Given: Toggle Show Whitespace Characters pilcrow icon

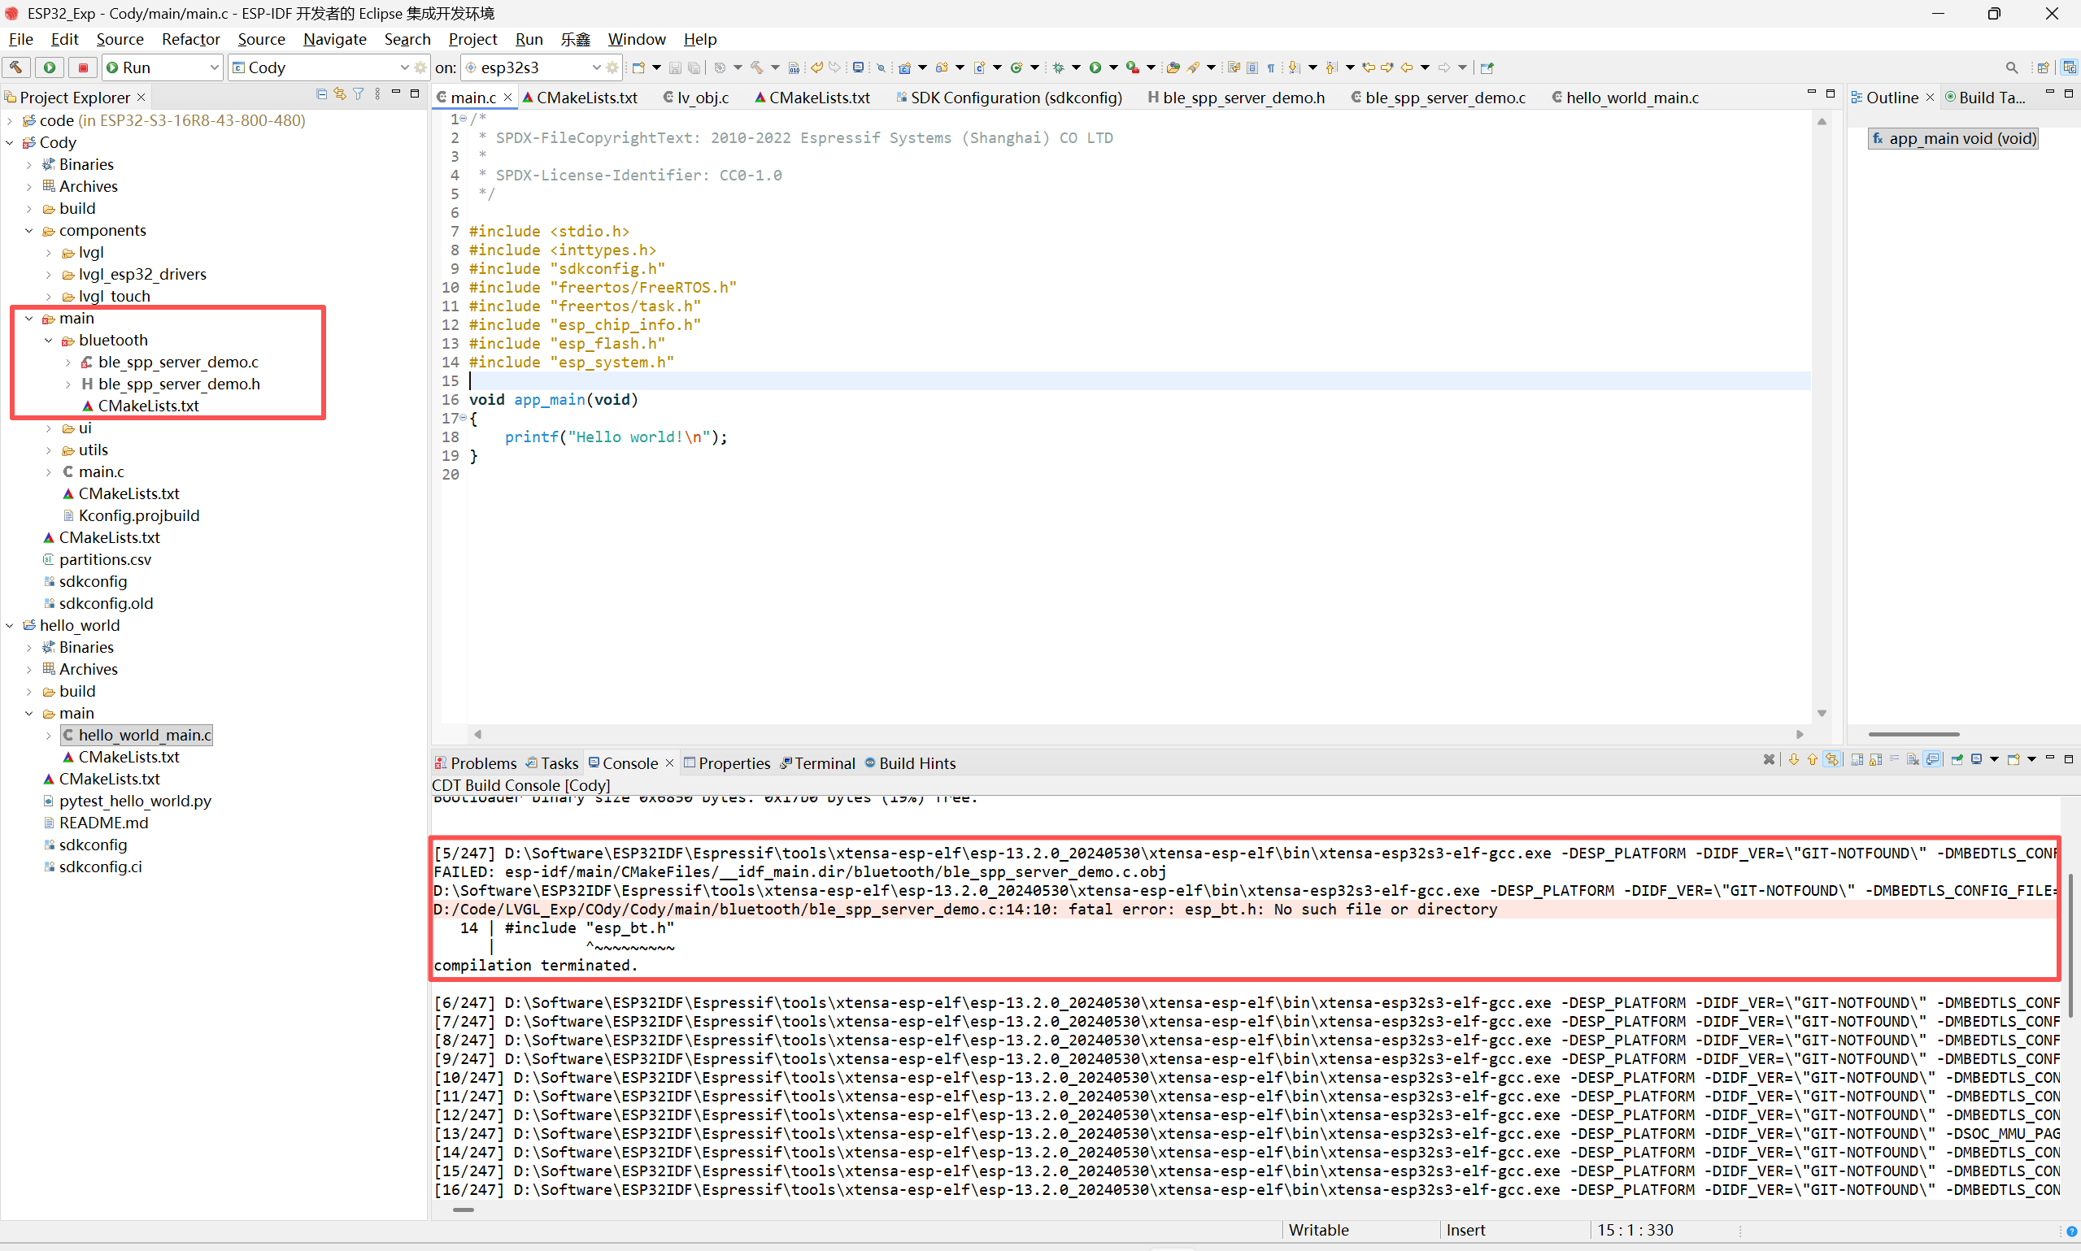Looking at the screenshot, I should click(x=1271, y=67).
